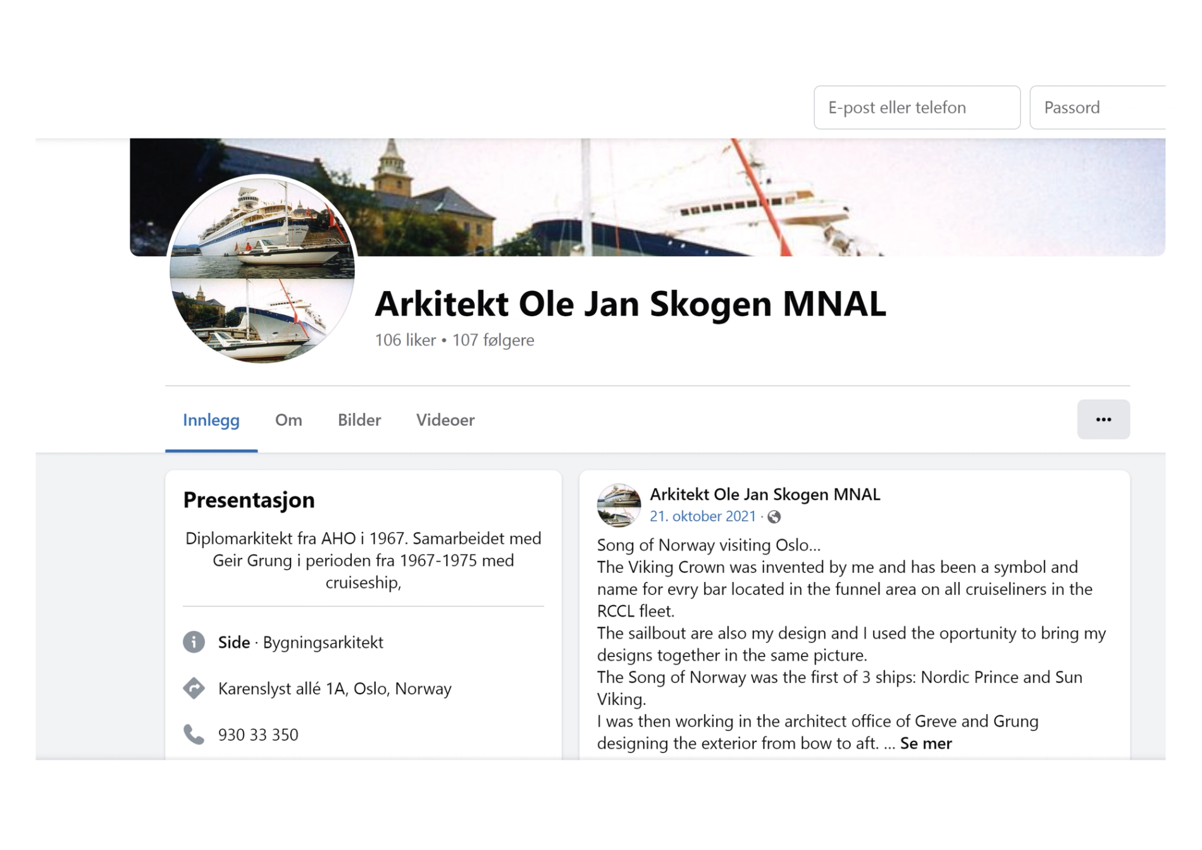Click the post author name Arkitekt Ole Jan Skogen MNAL
The width and height of the screenshot is (1202, 850).
765,494
